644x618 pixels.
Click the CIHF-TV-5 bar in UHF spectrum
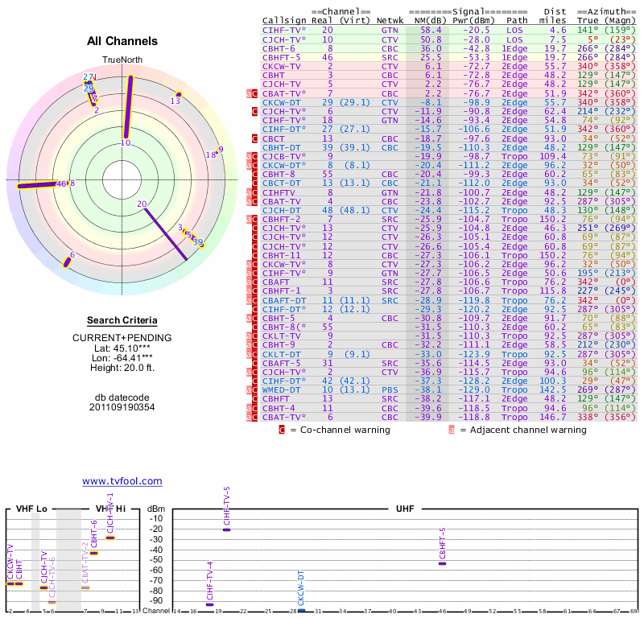[x=227, y=529]
